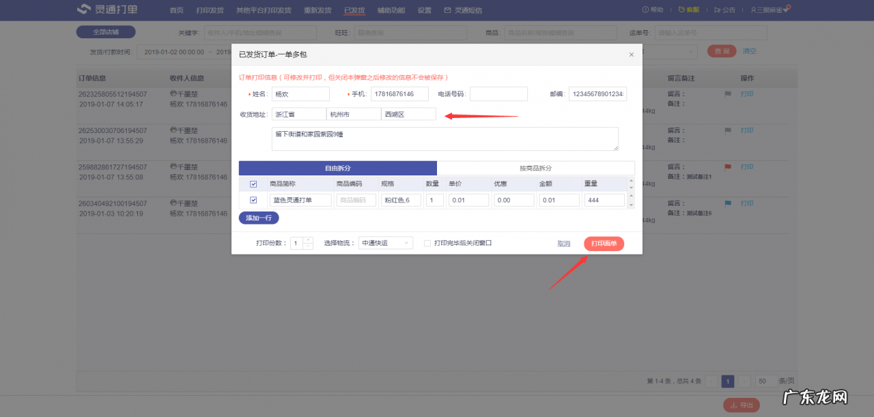Click the flag icon on the first order row
The height and width of the screenshot is (417, 874).
728,94
